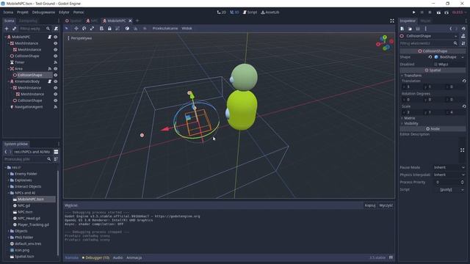Image resolution: width=470 pixels, height=264 pixels.
Task: Collapse the Area node in scene tree
Action: click(9, 69)
